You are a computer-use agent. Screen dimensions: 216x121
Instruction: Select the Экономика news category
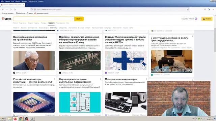(73, 28)
